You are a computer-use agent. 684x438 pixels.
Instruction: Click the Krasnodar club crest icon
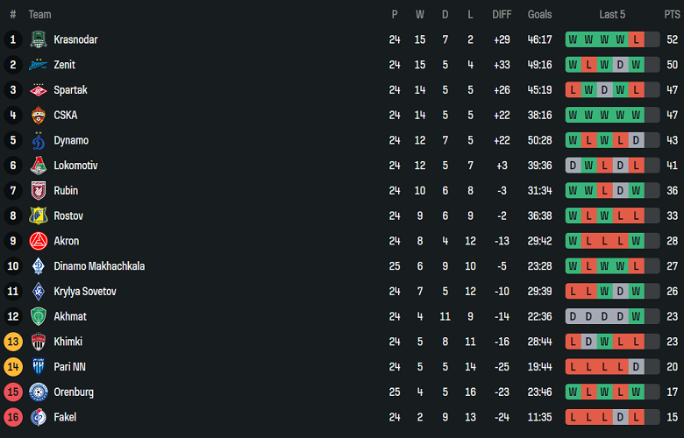coord(38,39)
